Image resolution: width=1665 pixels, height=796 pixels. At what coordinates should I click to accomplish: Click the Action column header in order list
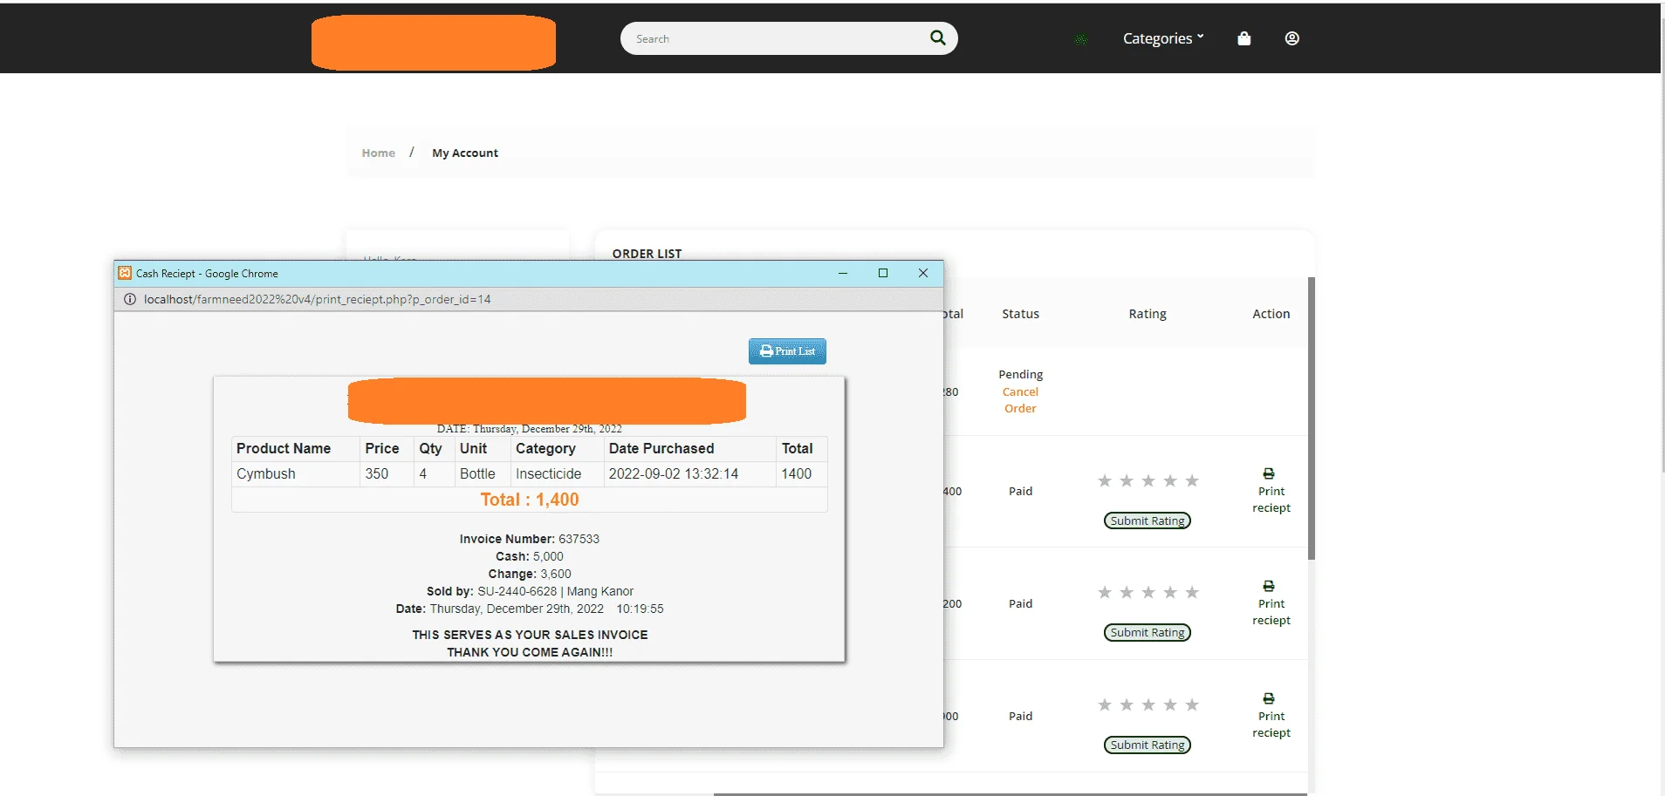coord(1271,314)
